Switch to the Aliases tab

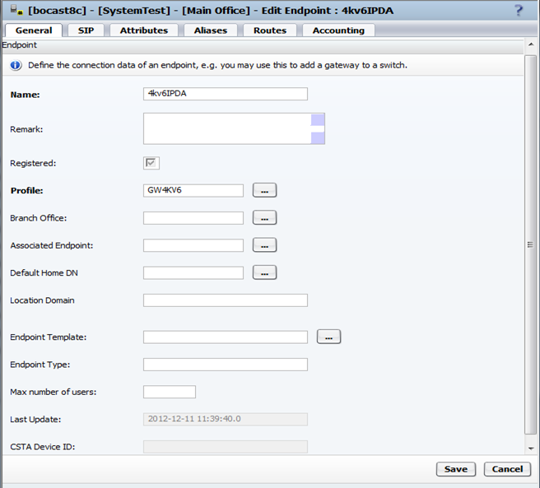click(x=211, y=30)
